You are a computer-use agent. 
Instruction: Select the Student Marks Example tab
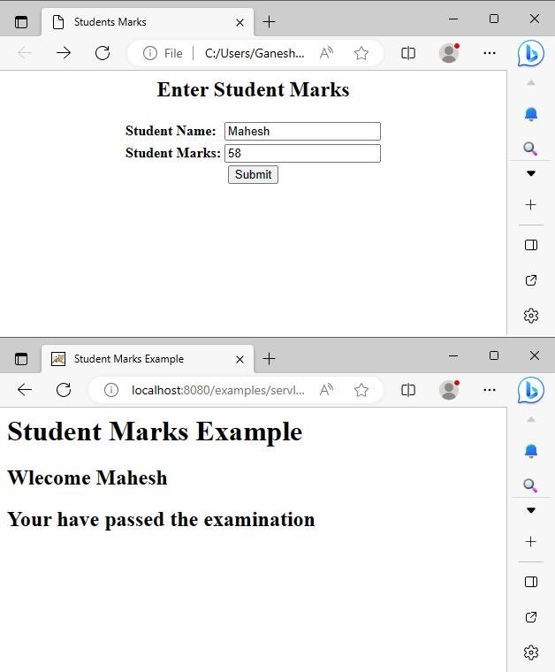(x=148, y=359)
